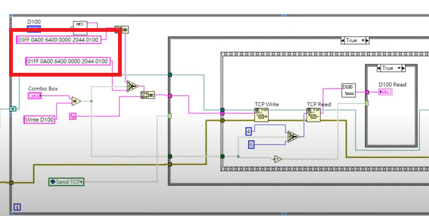
Task: Click the outer case selector left decrement arrow
Action: [343, 40]
